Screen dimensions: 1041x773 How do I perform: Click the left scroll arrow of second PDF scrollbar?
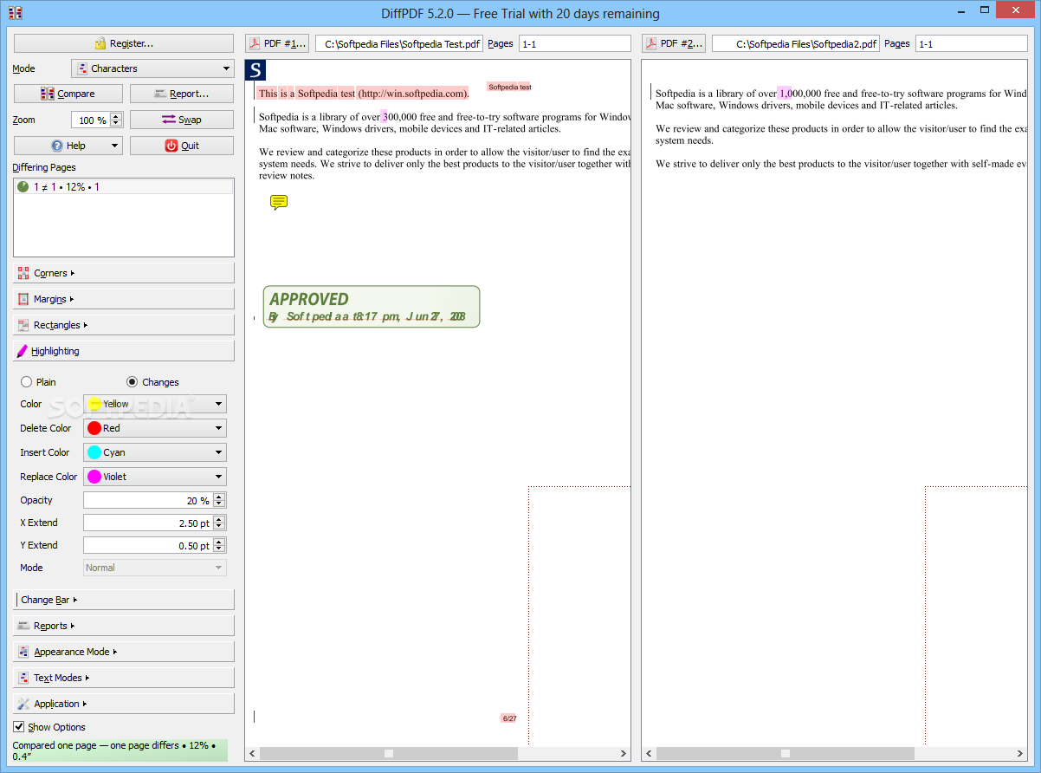(650, 754)
